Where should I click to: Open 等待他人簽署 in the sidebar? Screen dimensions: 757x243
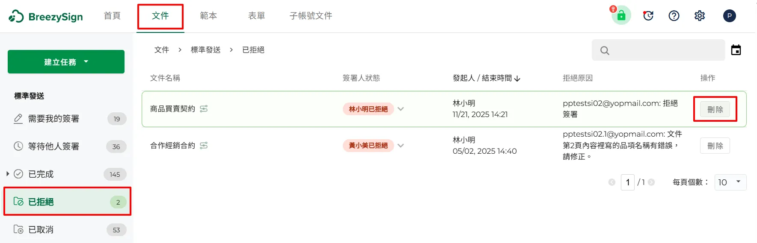pyautogui.click(x=54, y=146)
